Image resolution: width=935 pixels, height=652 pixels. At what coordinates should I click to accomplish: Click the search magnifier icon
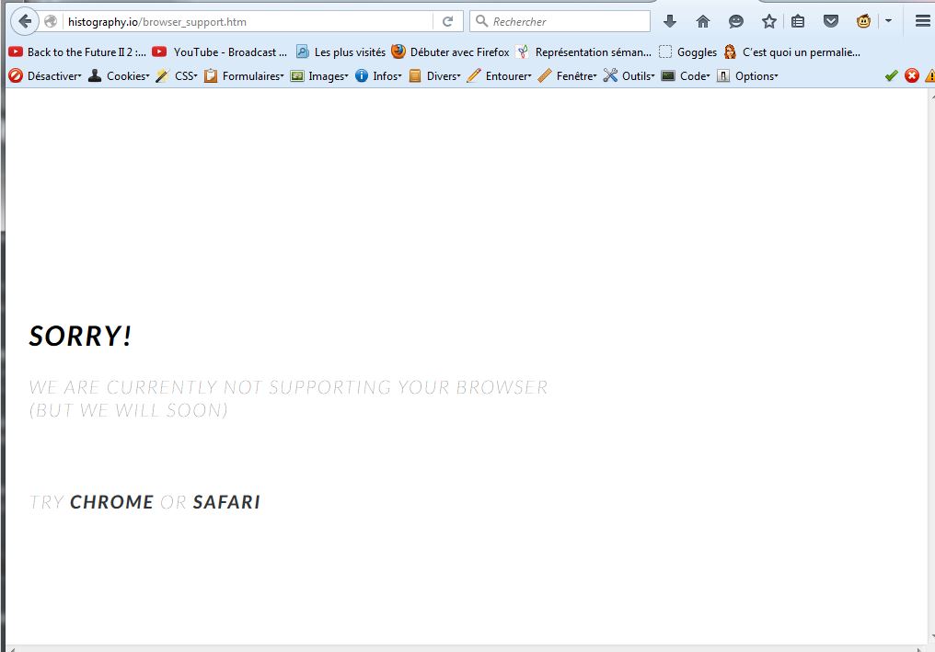pyautogui.click(x=481, y=22)
